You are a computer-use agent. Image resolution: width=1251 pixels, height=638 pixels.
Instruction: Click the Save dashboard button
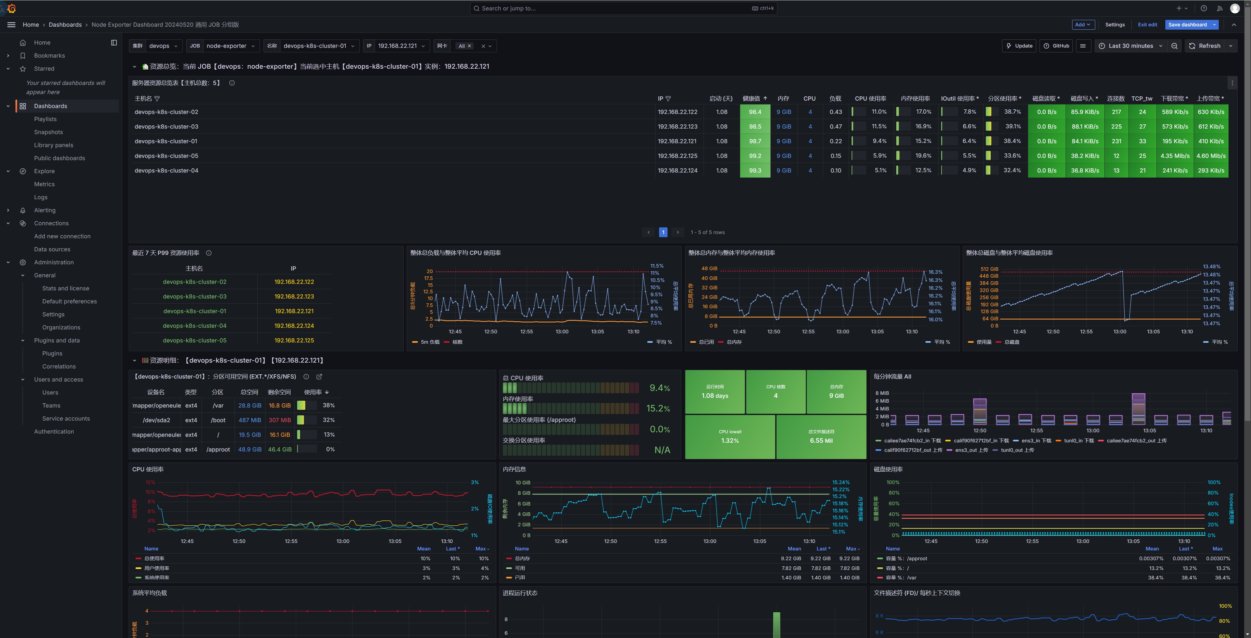(1187, 25)
